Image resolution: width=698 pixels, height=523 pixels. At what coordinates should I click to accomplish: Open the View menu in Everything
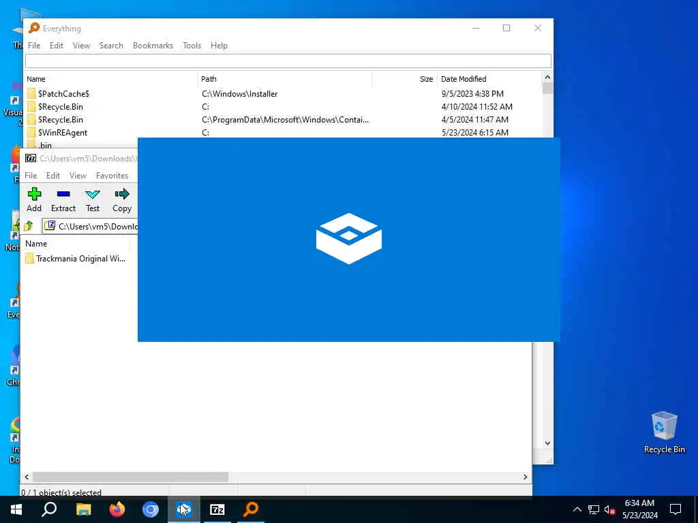[x=82, y=46]
